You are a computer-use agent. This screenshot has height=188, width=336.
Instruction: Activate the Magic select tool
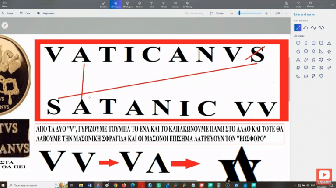46,13
